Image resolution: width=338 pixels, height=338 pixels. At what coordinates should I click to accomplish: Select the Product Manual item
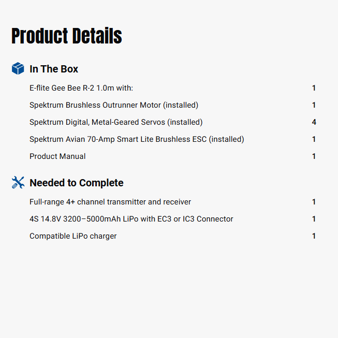coord(57,156)
